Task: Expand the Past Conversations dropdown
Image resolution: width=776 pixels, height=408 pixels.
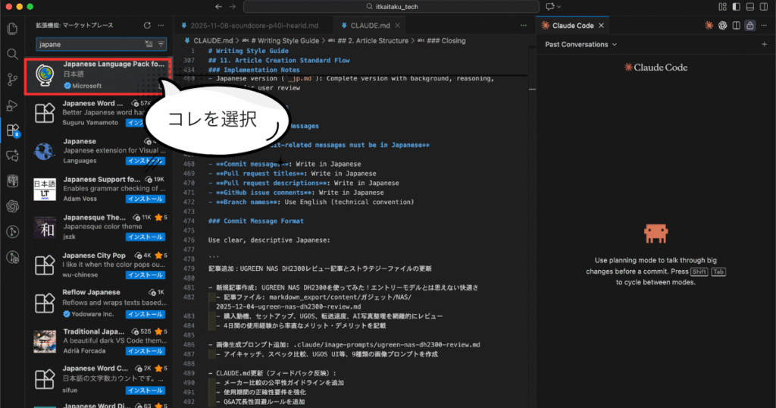Action: coord(581,44)
